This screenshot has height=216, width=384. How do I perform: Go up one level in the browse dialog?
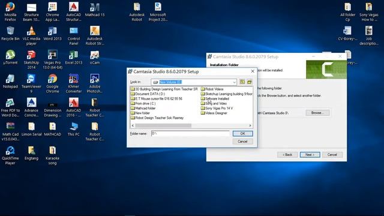click(242, 82)
